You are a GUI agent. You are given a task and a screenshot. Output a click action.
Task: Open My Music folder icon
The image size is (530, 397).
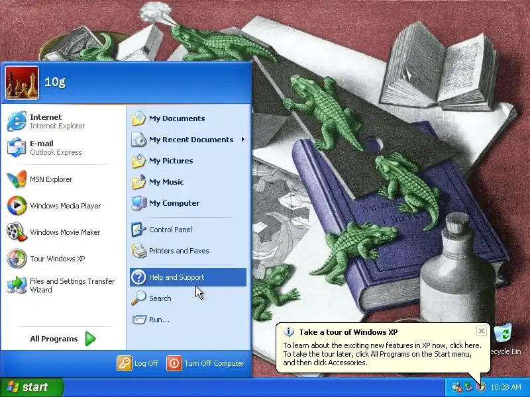point(138,182)
